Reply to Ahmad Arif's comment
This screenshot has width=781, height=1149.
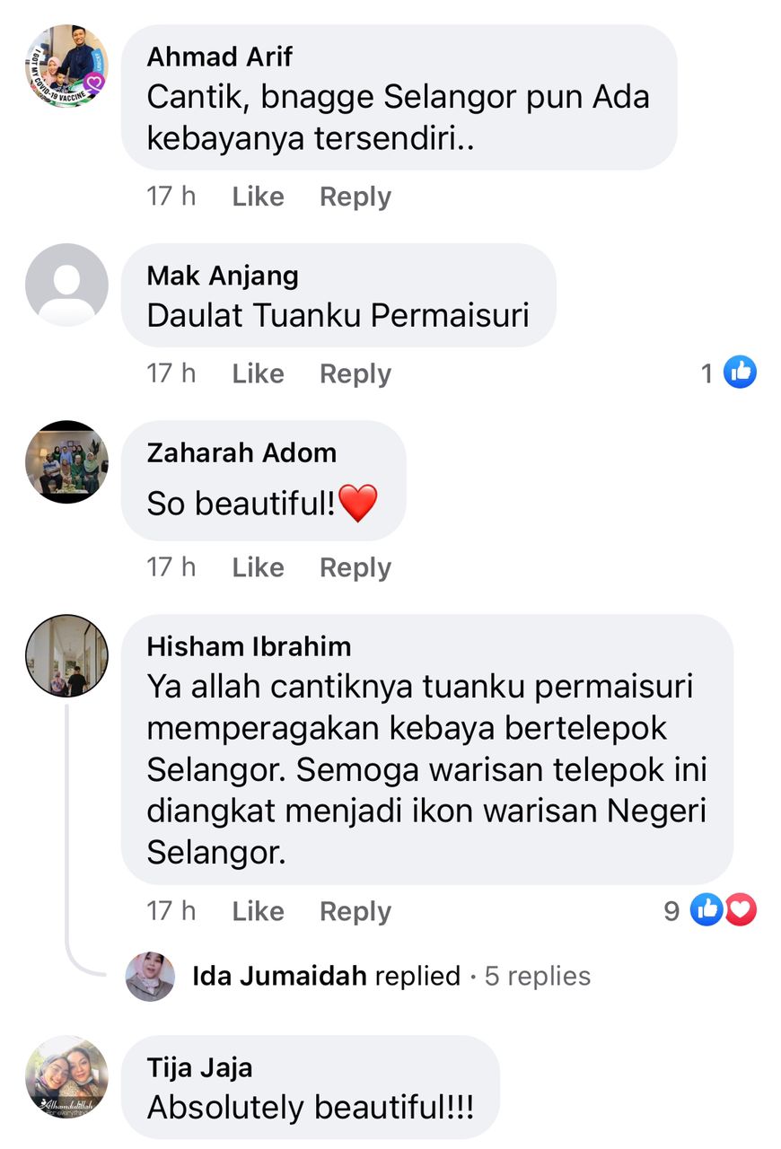pyautogui.click(x=355, y=197)
